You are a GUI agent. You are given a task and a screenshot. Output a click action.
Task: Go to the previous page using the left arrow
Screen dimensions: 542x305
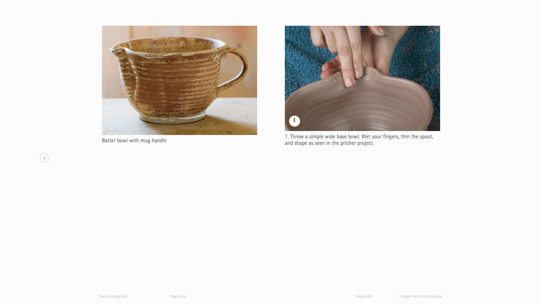point(45,158)
